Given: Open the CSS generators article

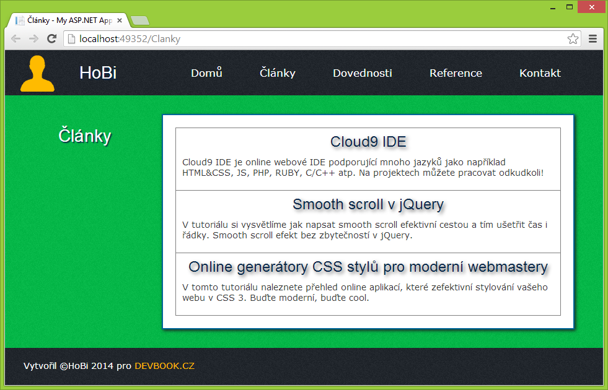Looking at the screenshot, I should [x=368, y=267].
